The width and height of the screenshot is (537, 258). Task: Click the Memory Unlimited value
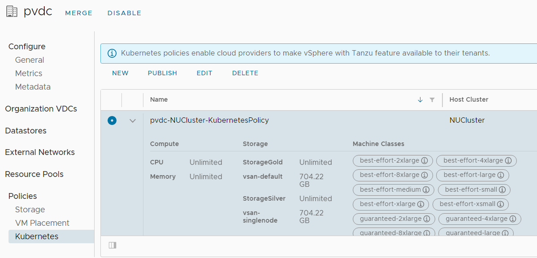pos(206,176)
